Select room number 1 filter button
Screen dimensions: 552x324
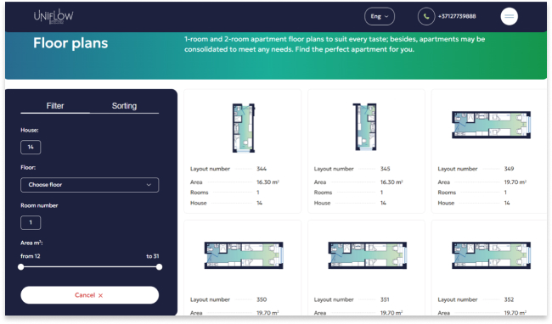31,223
